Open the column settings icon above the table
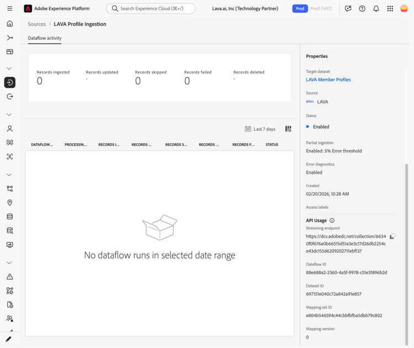The height and width of the screenshot is (348, 414). coord(288,129)
